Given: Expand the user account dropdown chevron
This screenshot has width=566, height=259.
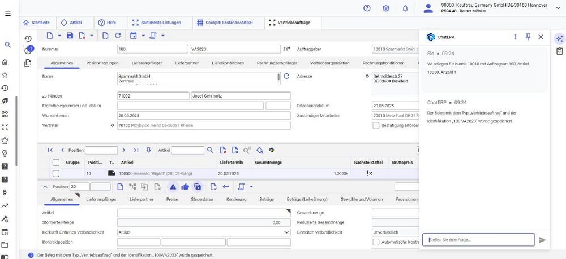Looking at the screenshot, I should [558, 8].
